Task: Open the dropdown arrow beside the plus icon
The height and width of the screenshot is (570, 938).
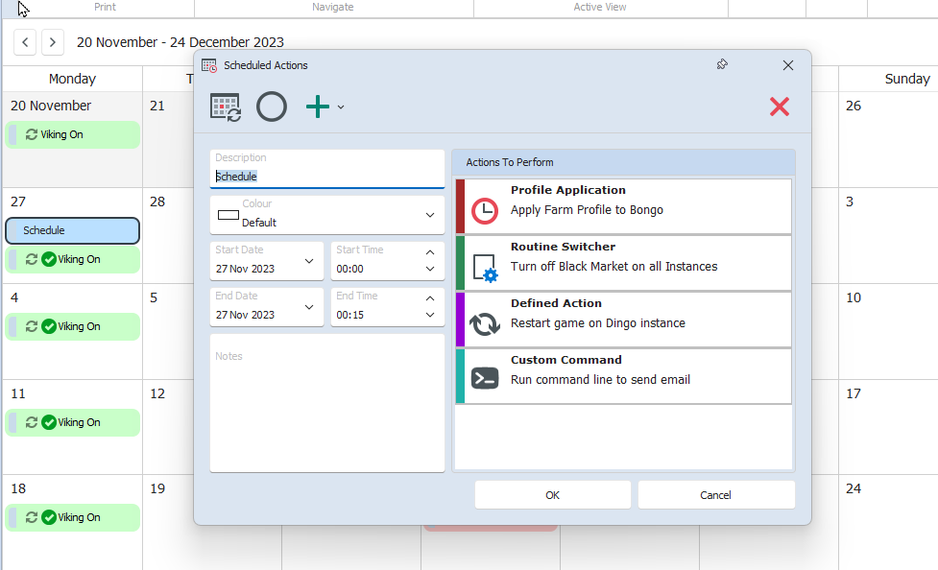Action: pyautogui.click(x=341, y=107)
